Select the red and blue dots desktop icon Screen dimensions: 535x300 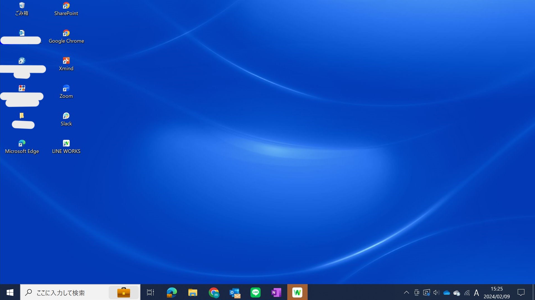point(22,88)
